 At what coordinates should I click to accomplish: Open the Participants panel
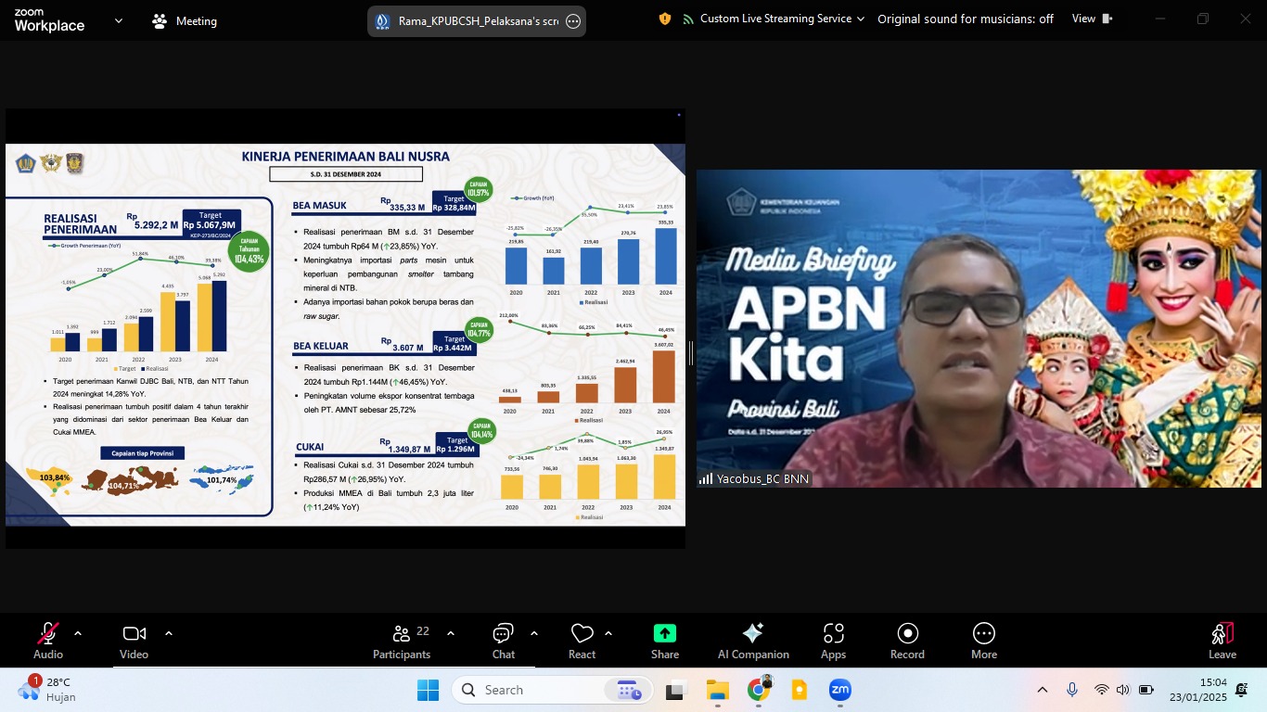click(402, 641)
